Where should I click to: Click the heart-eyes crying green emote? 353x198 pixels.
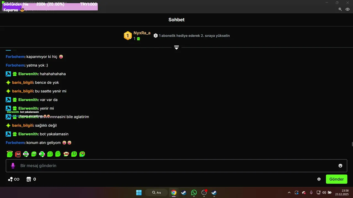pos(82,154)
